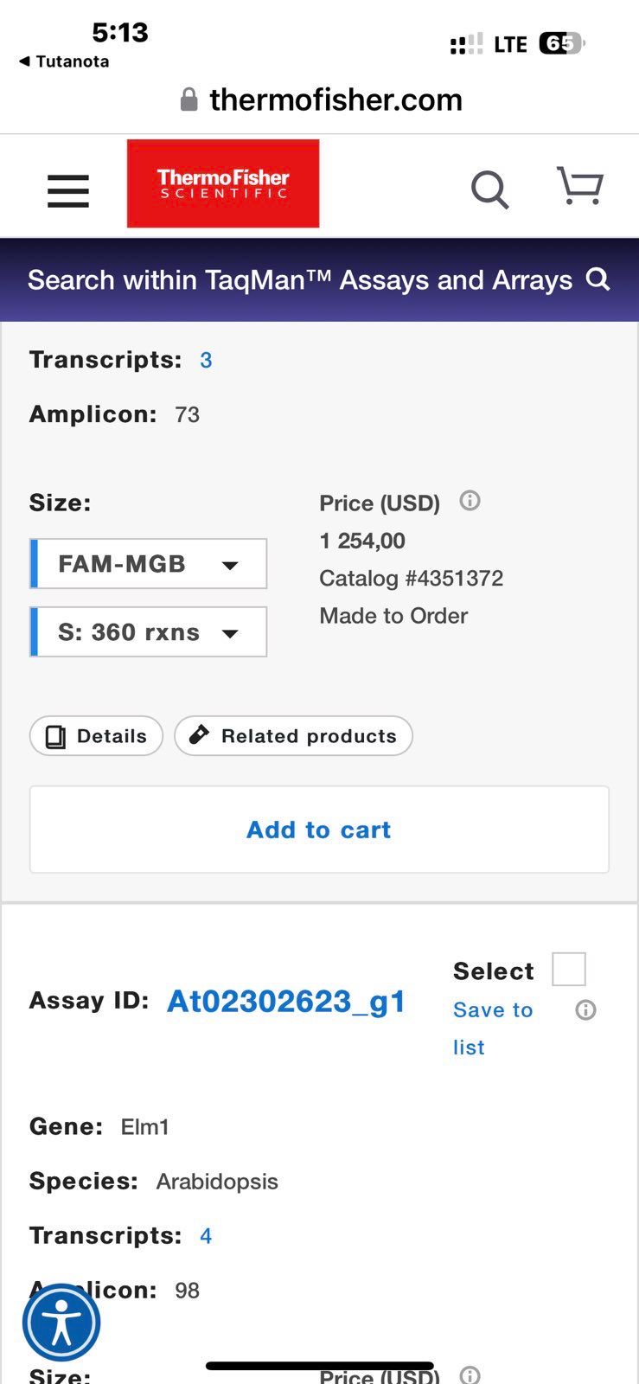Click info icon next to Save to list
This screenshot has width=639, height=1384.
[585, 1009]
